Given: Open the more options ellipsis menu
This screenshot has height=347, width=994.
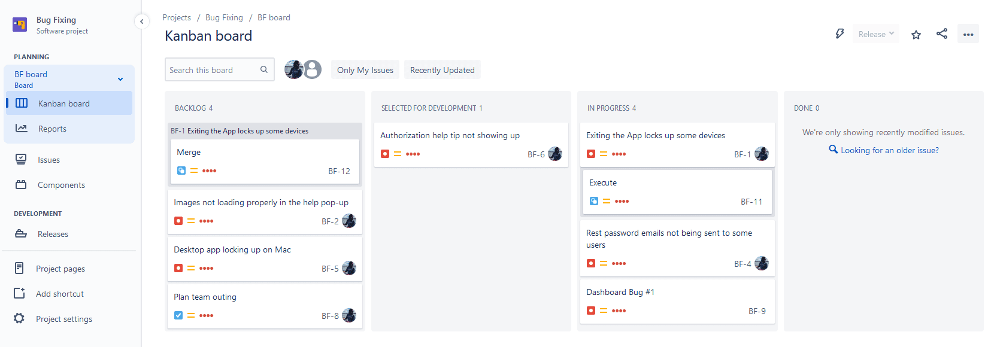Looking at the screenshot, I should (968, 34).
